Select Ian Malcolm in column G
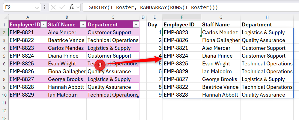The width and height of the screenshot is (299, 120). (221, 71)
